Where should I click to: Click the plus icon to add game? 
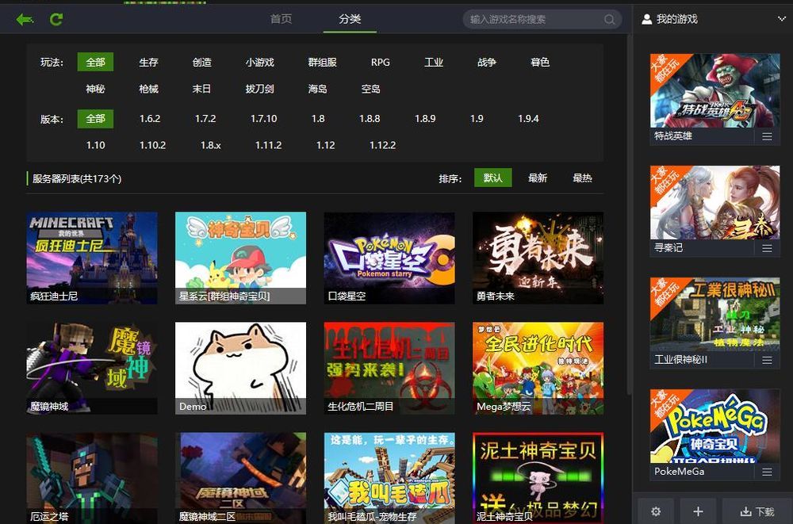[698, 511]
